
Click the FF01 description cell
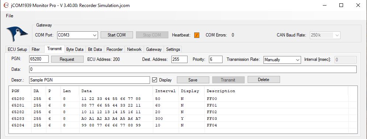tap(212, 105)
